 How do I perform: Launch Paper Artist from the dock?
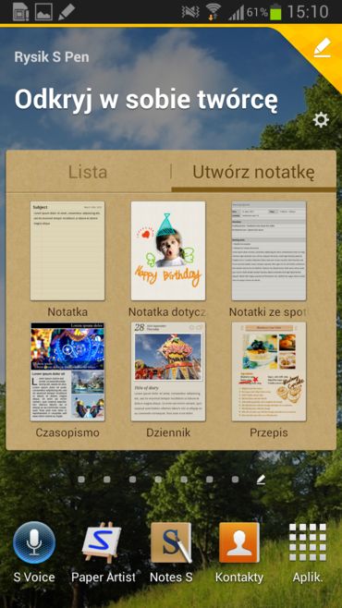coord(103,542)
